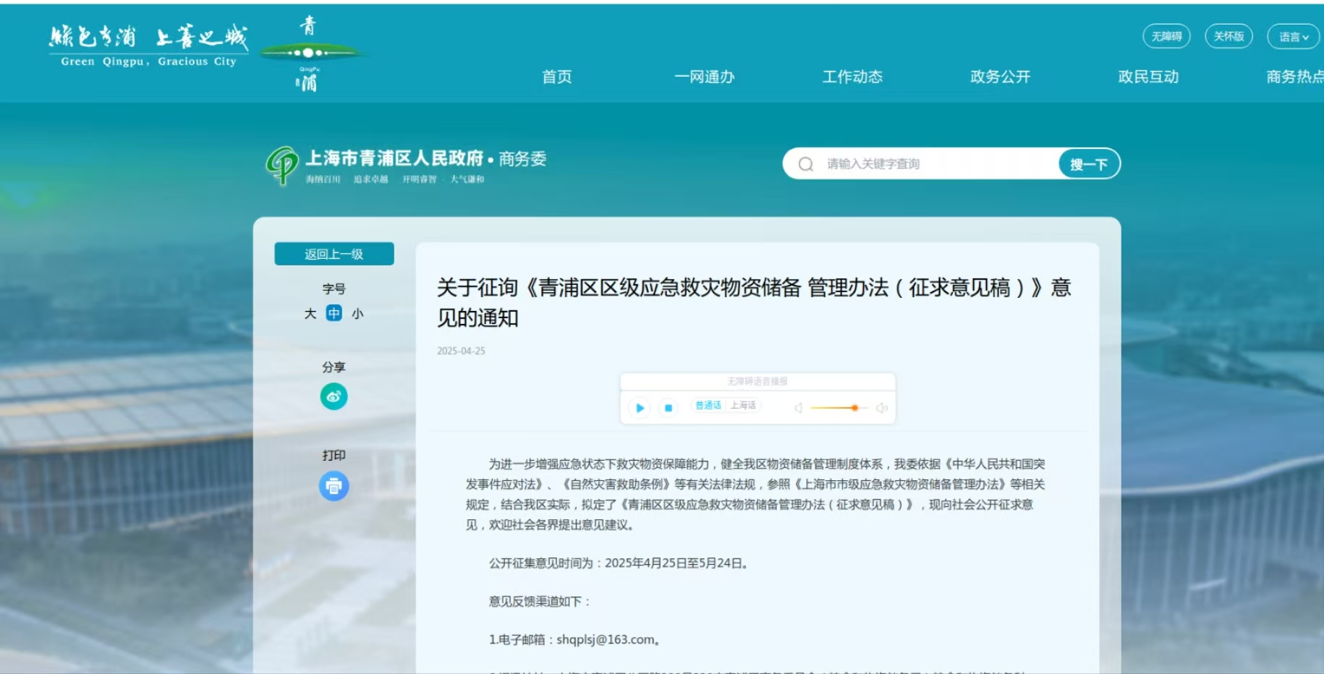The height and width of the screenshot is (674, 1324).
Task: Adjust the orange voice volume slider
Action: 854,408
